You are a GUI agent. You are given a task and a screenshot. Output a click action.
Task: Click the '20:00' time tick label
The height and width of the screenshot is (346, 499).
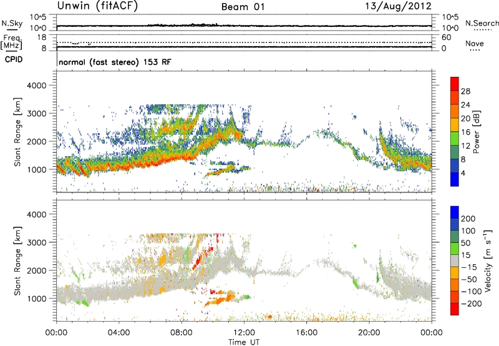click(369, 333)
